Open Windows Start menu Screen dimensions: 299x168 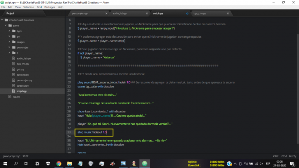tap(5, 163)
